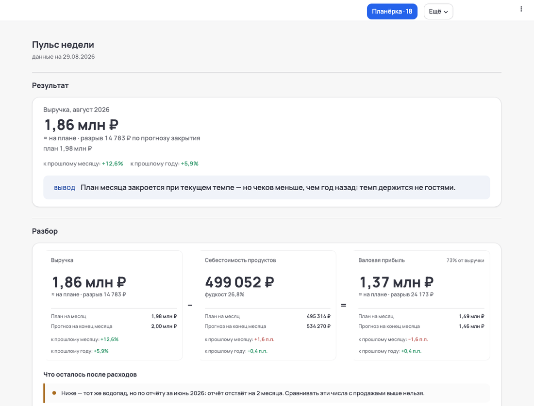This screenshot has width=534, height=406.
Task: Click the "1,86 млн ₽" figure under "Выручка, август 2026"
Action: coord(82,125)
